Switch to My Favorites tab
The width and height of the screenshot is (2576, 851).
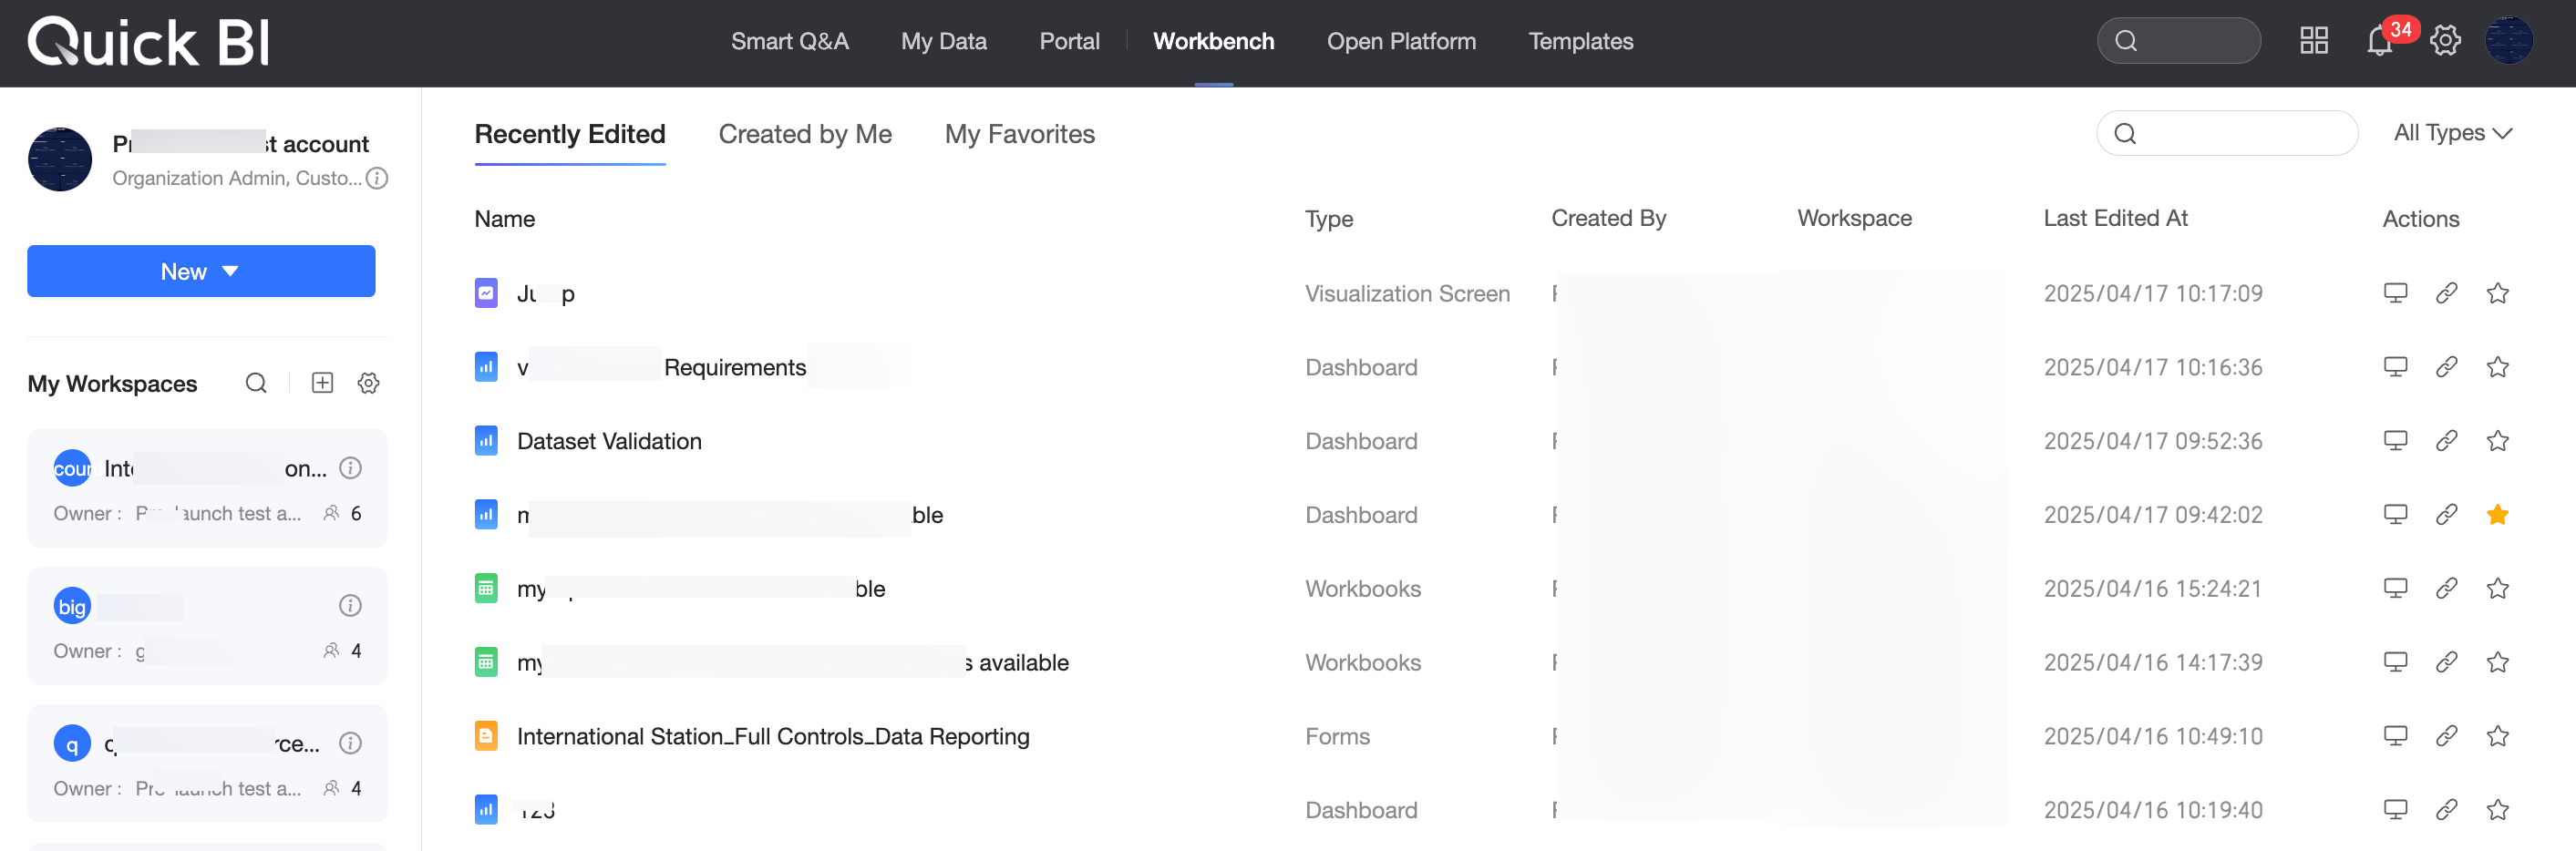(1019, 134)
